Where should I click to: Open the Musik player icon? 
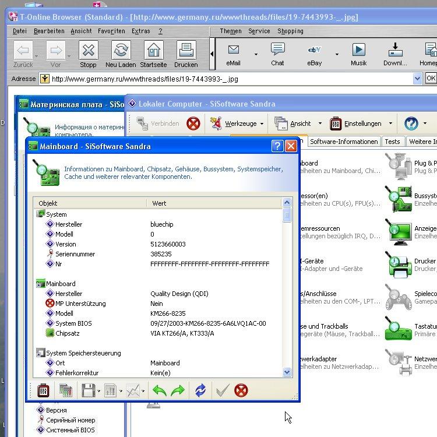[x=359, y=54]
